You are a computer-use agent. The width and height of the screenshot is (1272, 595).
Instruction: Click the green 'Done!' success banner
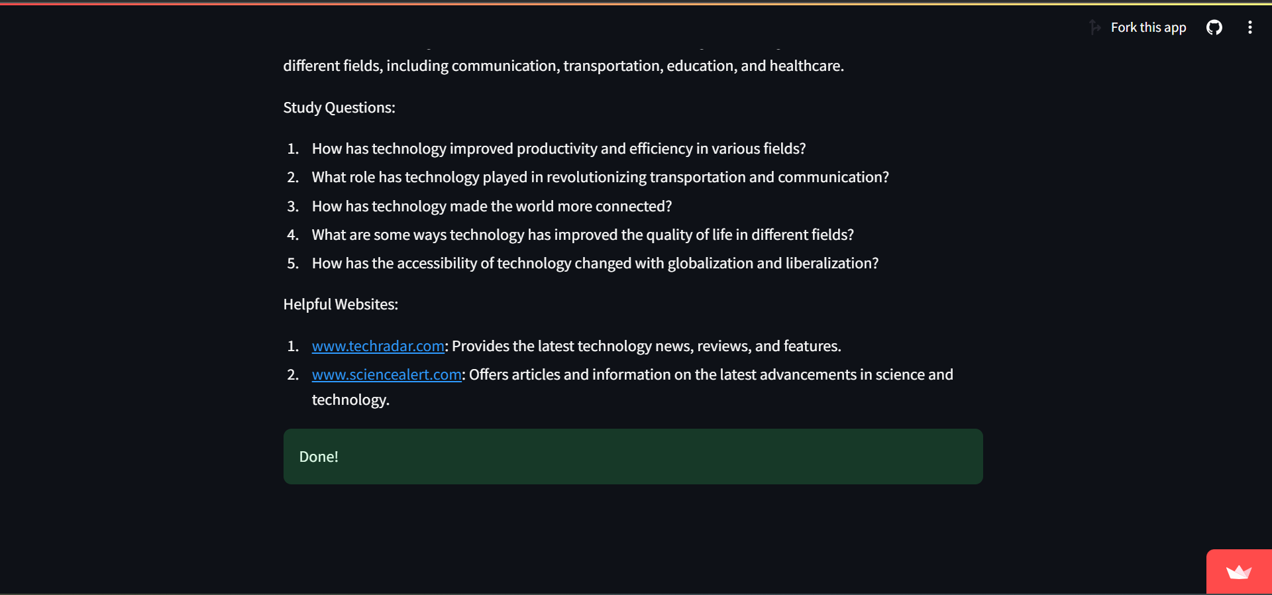tap(633, 457)
